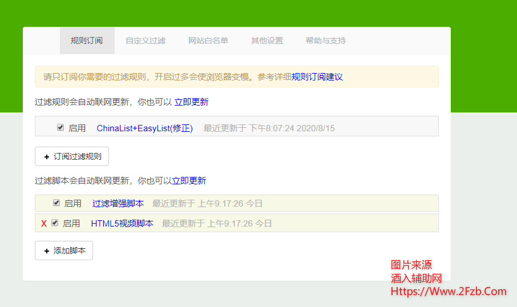Image resolution: width=517 pixels, height=307 pixels.
Task: Click the ChinaList 最近更新于 timestamp text
Action: (269, 128)
